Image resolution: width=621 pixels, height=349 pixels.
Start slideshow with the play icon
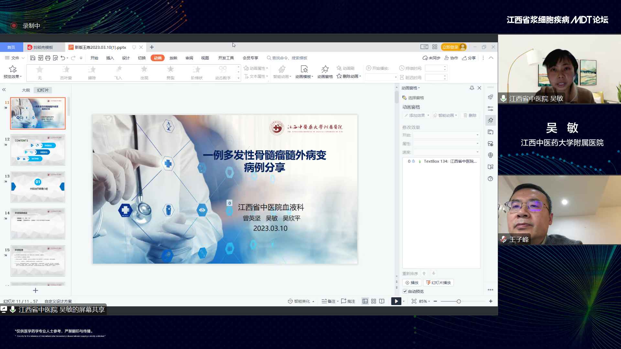(x=396, y=301)
